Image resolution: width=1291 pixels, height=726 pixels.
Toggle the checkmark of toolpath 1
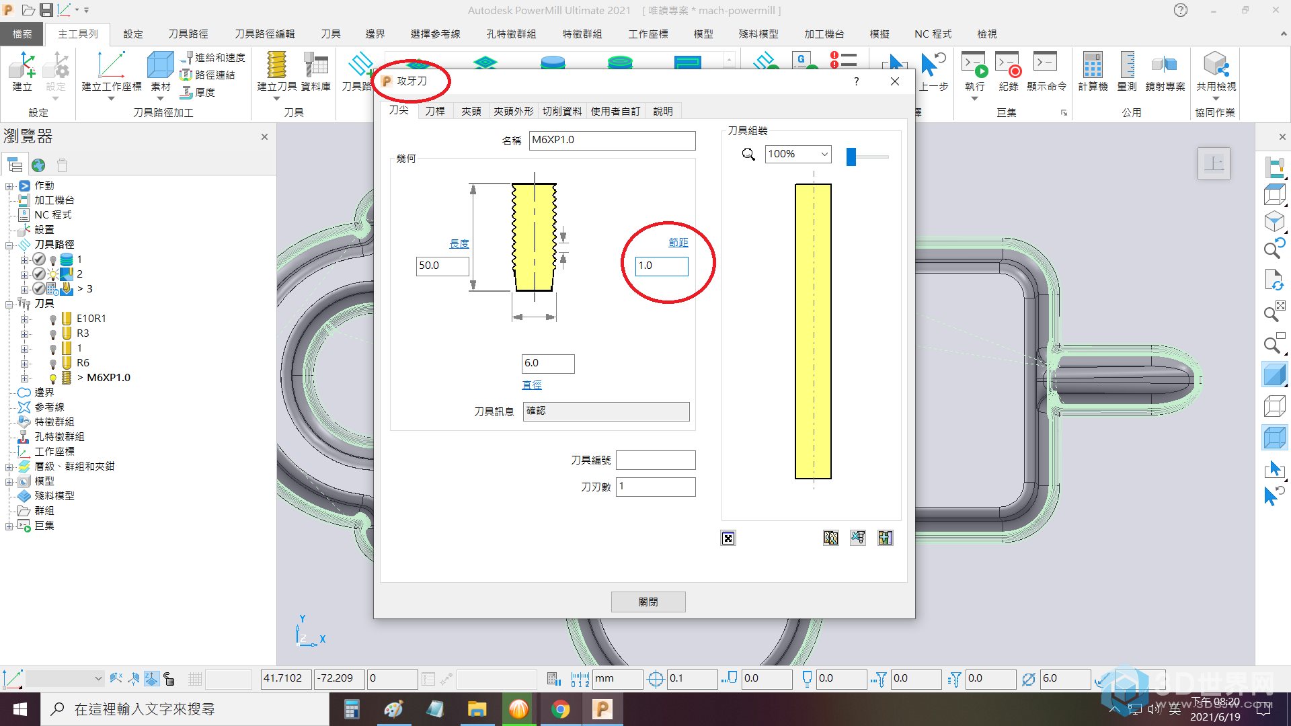pos(39,259)
